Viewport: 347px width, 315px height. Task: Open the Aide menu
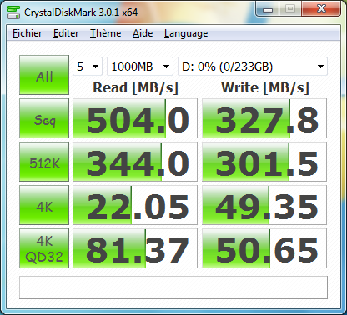(x=143, y=33)
